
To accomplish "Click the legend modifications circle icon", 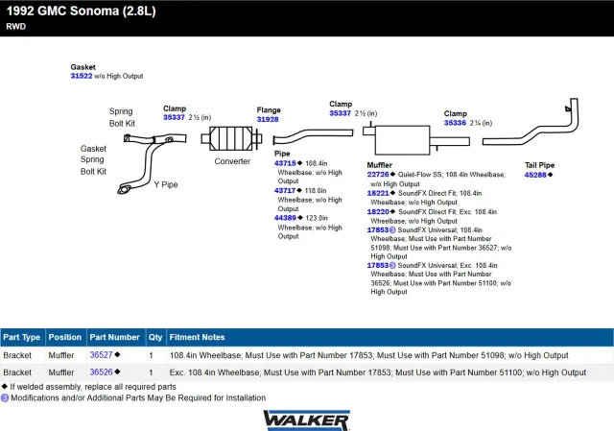I will 5,398.
